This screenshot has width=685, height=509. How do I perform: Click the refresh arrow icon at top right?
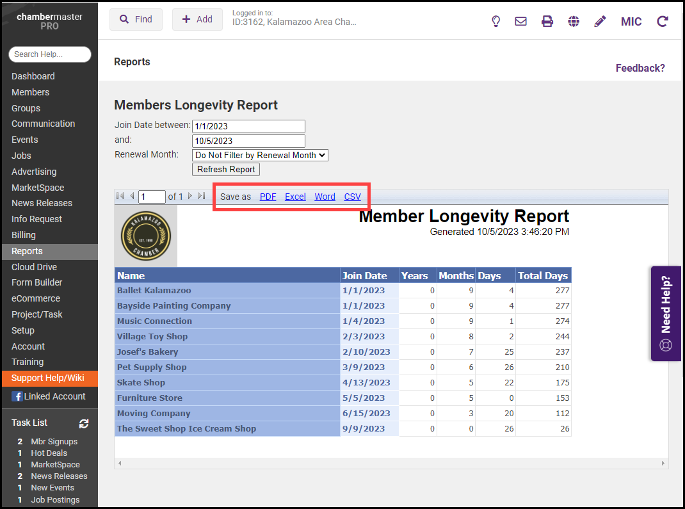click(663, 21)
